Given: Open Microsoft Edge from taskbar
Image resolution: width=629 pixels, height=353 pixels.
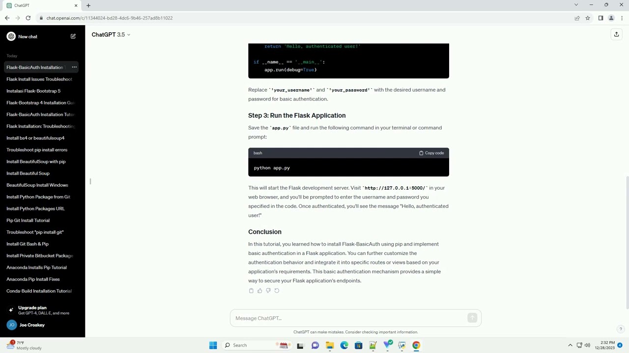Looking at the screenshot, I should pos(344,345).
